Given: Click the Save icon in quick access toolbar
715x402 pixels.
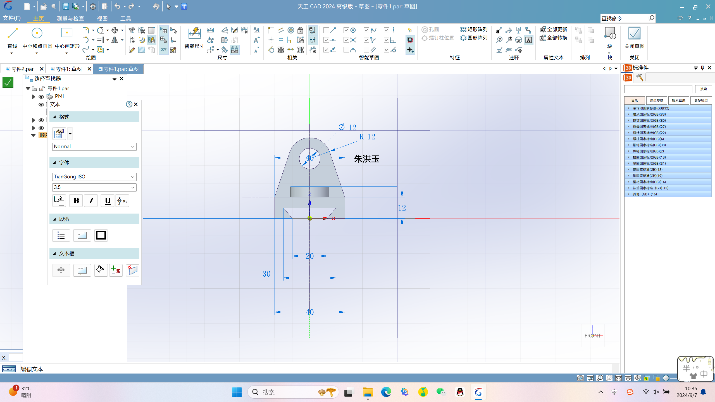Looking at the screenshot, I should click(66, 6).
